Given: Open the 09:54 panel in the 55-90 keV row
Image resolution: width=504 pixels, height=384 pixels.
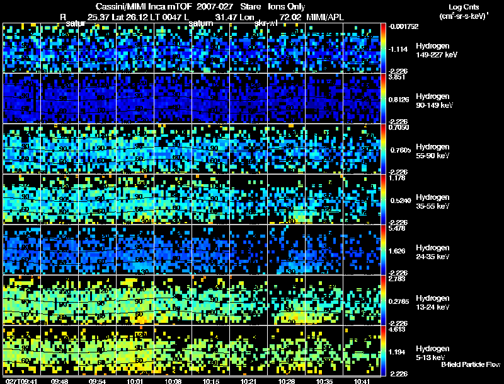Looking at the screenshot, I should click(98, 149).
